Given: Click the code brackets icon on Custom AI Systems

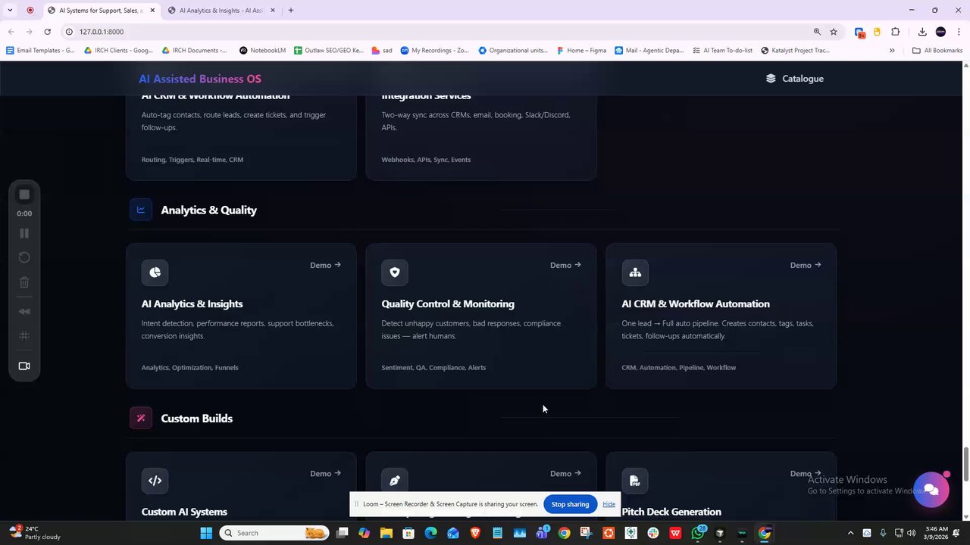Looking at the screenshot, I should [x=155, y=481].
